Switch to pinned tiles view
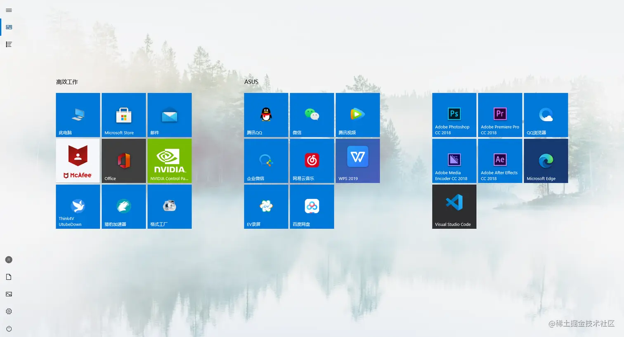This screenshot has width=624, height=337. (9, 27)
